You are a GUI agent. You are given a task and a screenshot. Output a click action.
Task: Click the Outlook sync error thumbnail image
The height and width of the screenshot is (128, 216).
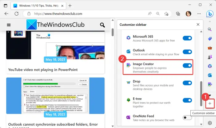(55, 96)
